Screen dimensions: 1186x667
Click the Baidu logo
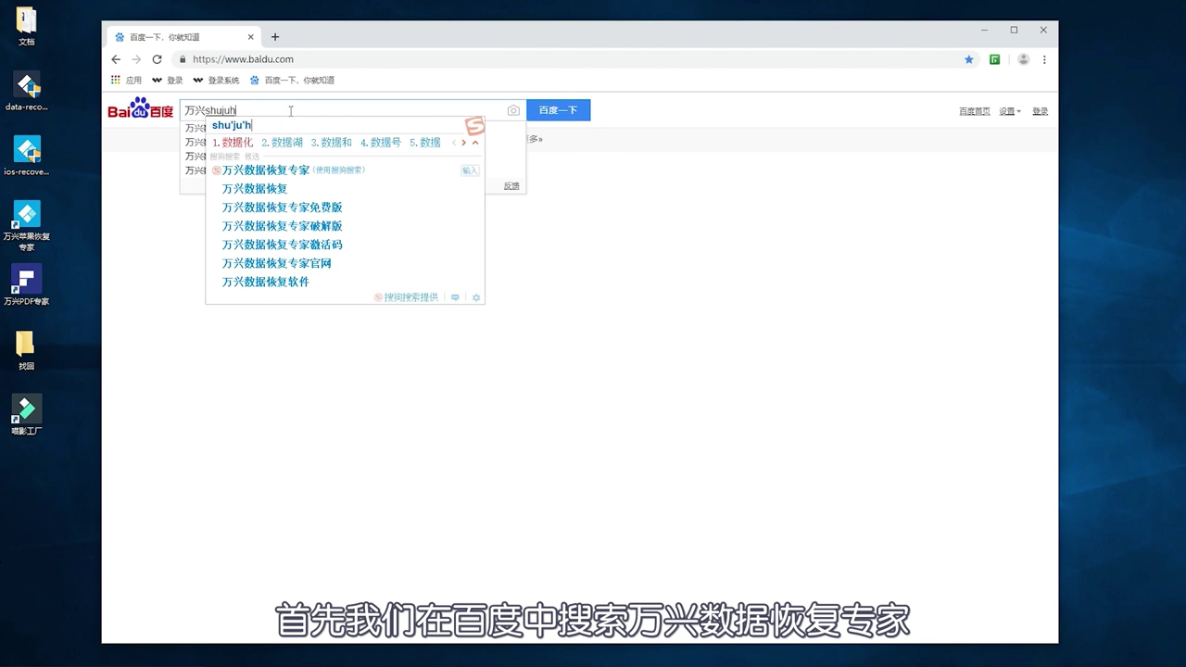tap(140, 109)
